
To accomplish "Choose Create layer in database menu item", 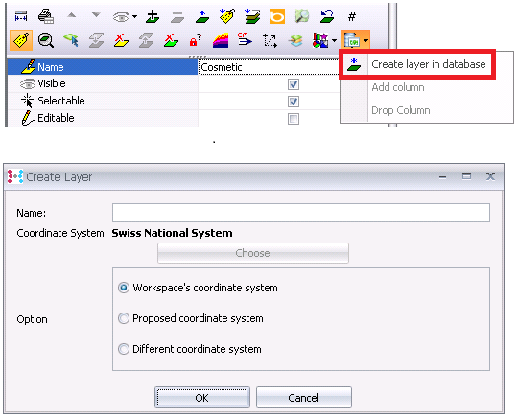I will tap(417, 64).
